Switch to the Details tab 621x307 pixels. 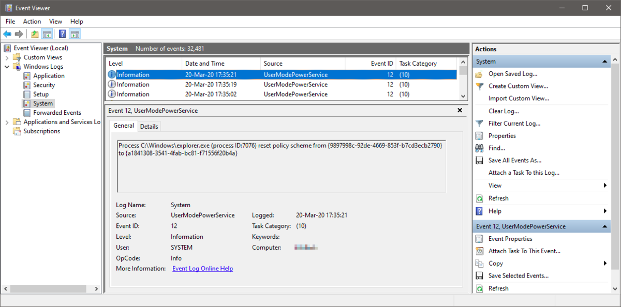tap(149, 127)
